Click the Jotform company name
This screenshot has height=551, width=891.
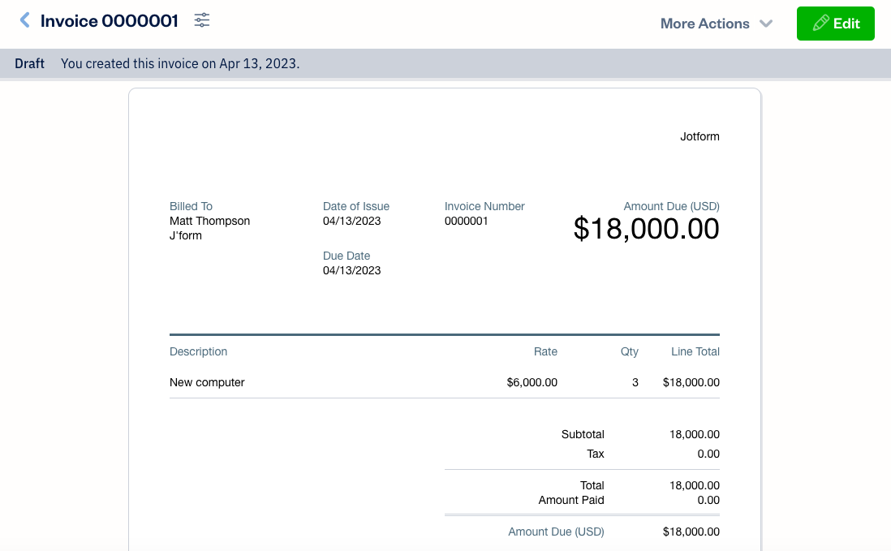699,136
